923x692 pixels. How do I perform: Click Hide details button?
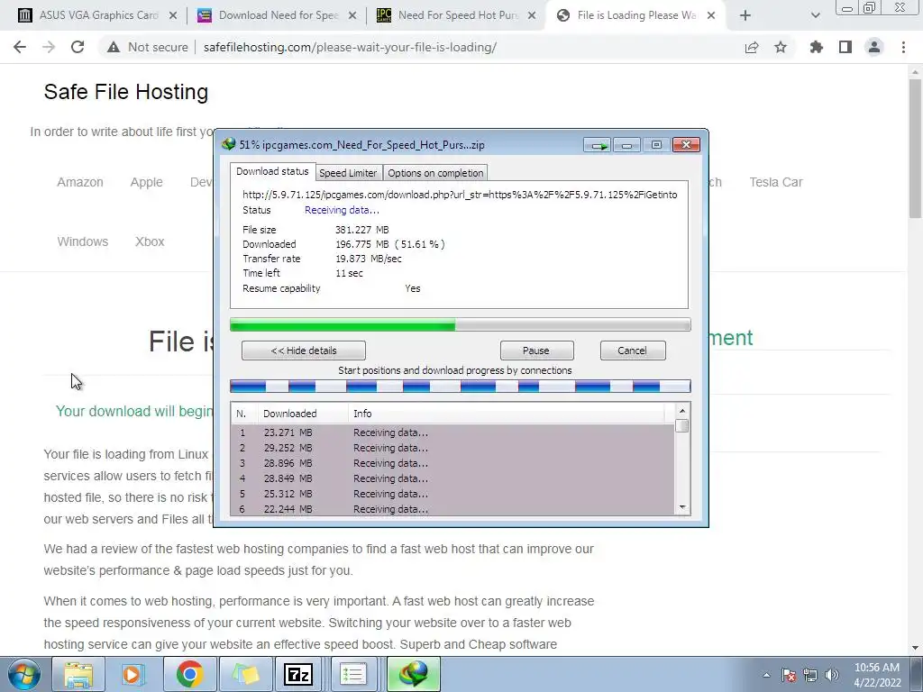tap(304, 351)
